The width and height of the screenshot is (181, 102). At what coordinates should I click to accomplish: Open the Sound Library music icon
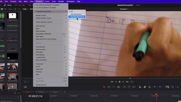coord(29,5)
